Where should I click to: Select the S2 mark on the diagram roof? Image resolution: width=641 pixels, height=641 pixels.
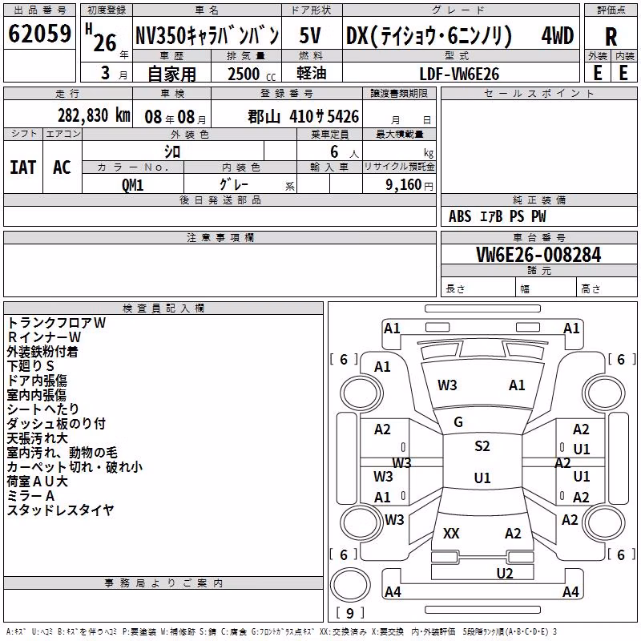tap(482, 446)
